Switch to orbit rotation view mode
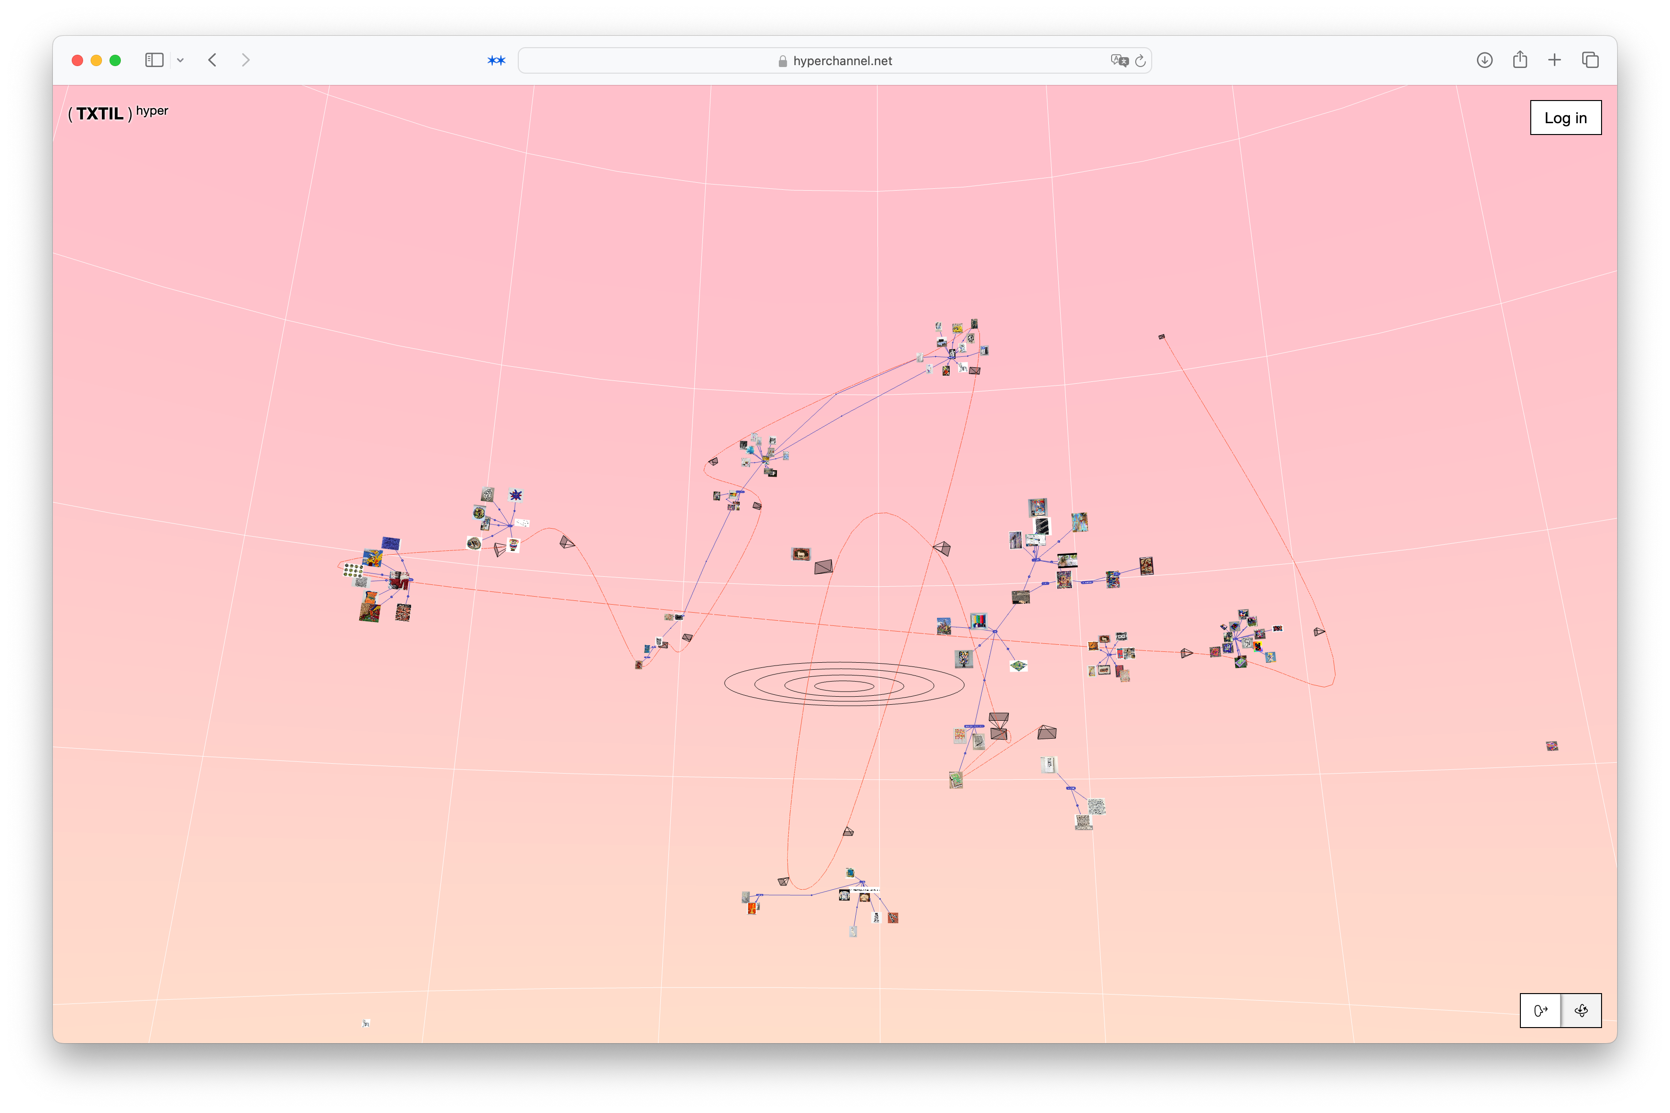1670x1113 pixels. (x=1581, y=1010)
